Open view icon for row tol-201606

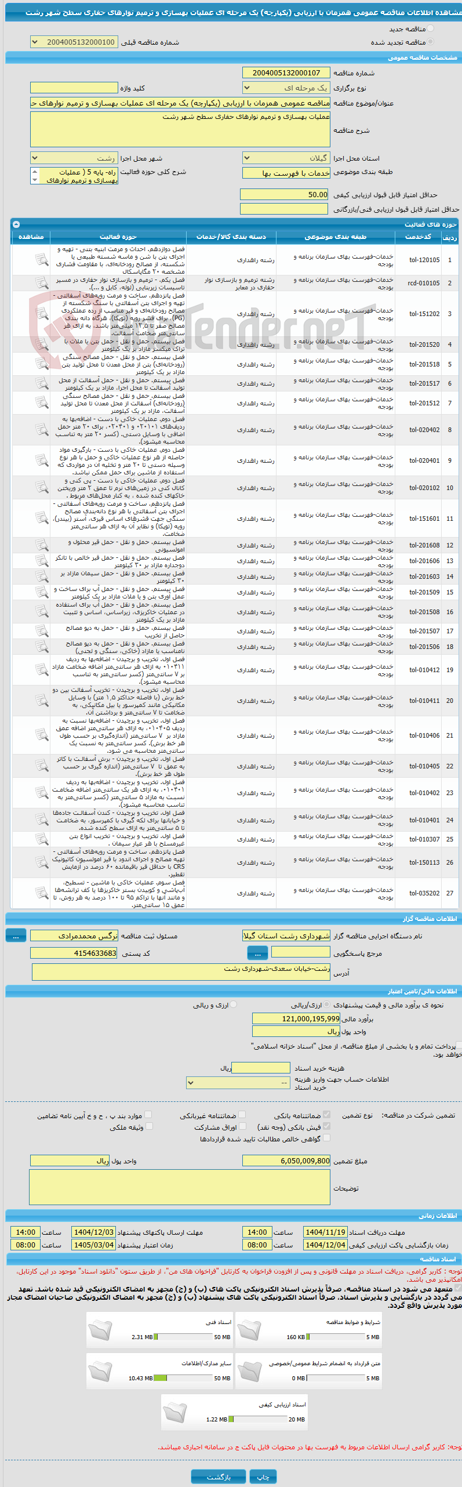[x=42, y=561]
